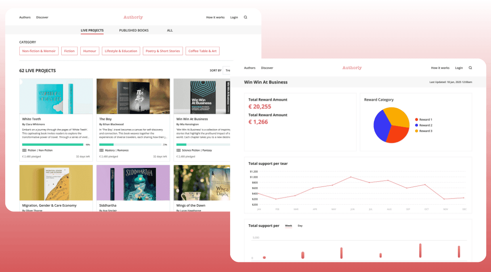The height and width of the screenshot is (272, 491).
Task: Click the Authorly logo in the left projects window
Action: [133, 17]
